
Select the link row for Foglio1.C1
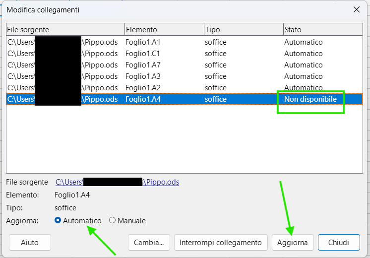tap(143, 54)
